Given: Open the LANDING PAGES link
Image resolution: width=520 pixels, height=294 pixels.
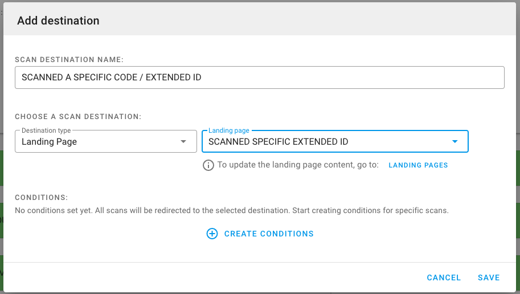Looking at the screenshot, I should pyautogui.click(x=418, y=165).
